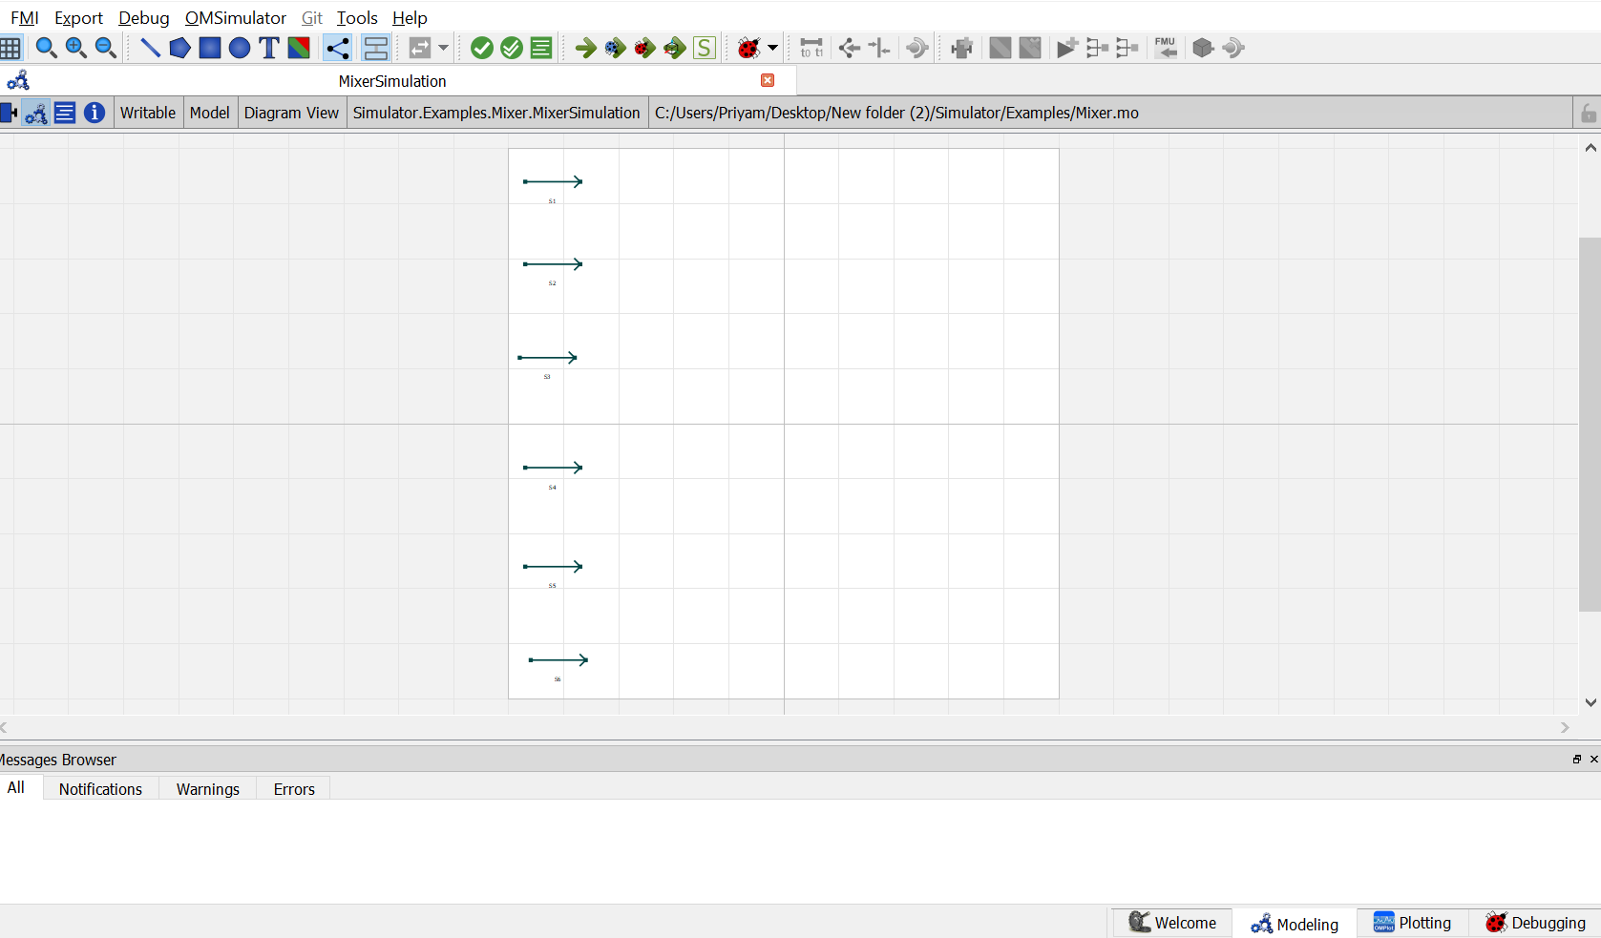Click the ladybug debug configurations icon
1601x938 pixels.
point(749,48)
